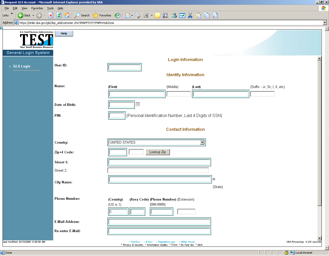Refresh the page with the toolbar icon

59,15
